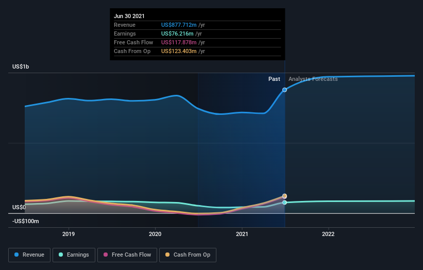Click the orange Cash From Op data point
This screenshot has width=423, height=270.
284,196
